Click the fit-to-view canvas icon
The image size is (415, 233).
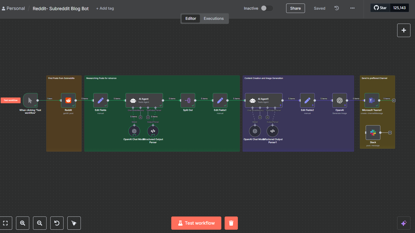click(5, 223)
